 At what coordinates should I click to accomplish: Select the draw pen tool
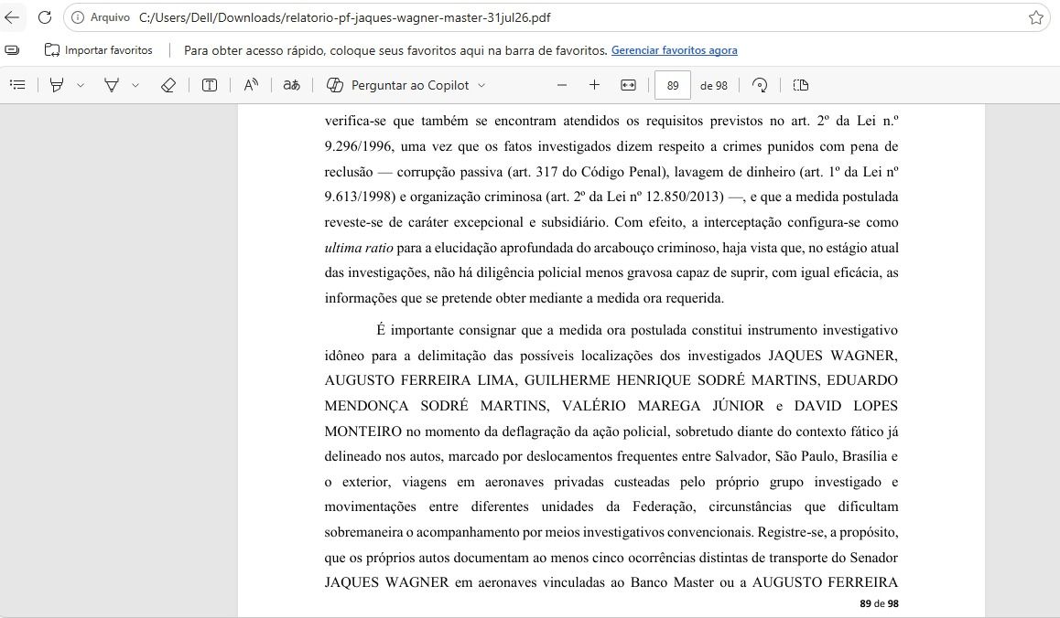coord(112,85)
